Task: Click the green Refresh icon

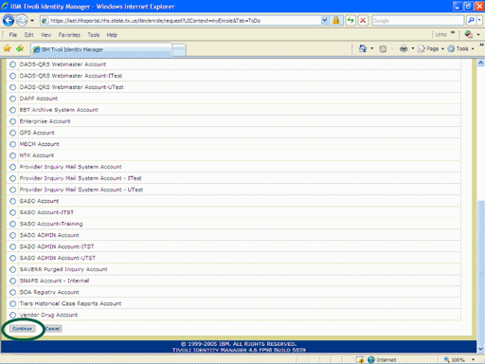Action: pyautogui.click(x=350, y=21)
